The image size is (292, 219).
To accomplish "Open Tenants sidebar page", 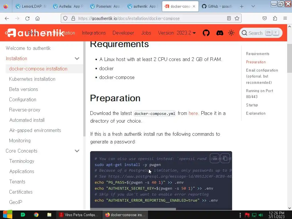I will pyautogui.click(x=17, y=182).
